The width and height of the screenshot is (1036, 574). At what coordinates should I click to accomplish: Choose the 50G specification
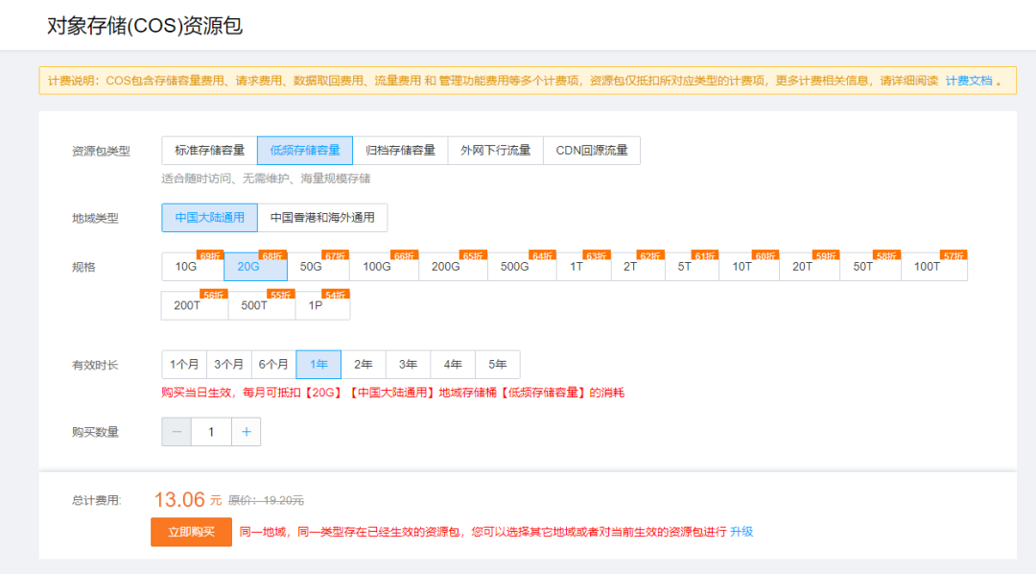(318, 267)
